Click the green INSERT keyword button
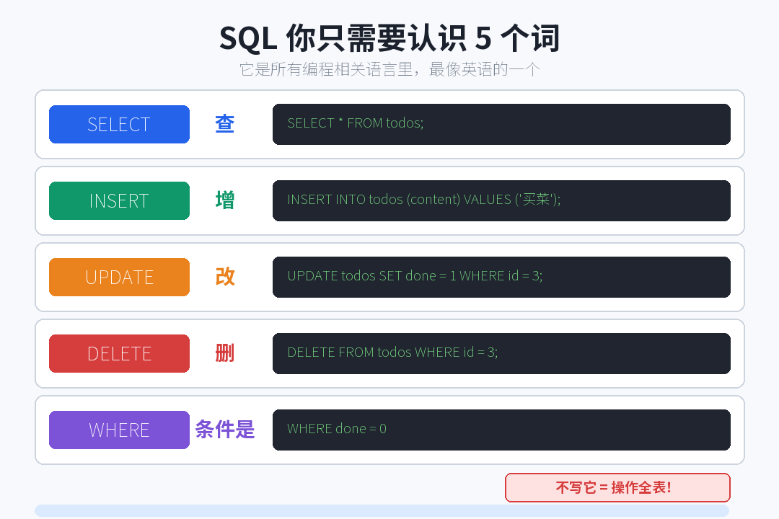This screenshot has height=519, width=779. click(119, 200)
